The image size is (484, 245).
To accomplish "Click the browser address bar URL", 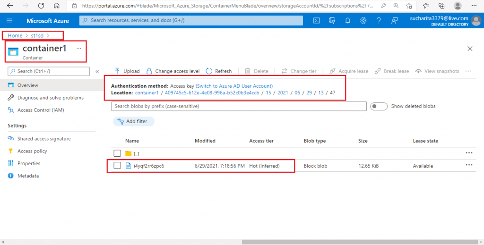I will click(x=227, y=6).
